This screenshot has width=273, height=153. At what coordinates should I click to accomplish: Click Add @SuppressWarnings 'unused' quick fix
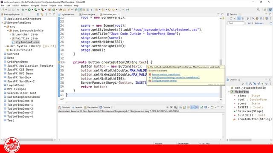click(x=176, y=77)
